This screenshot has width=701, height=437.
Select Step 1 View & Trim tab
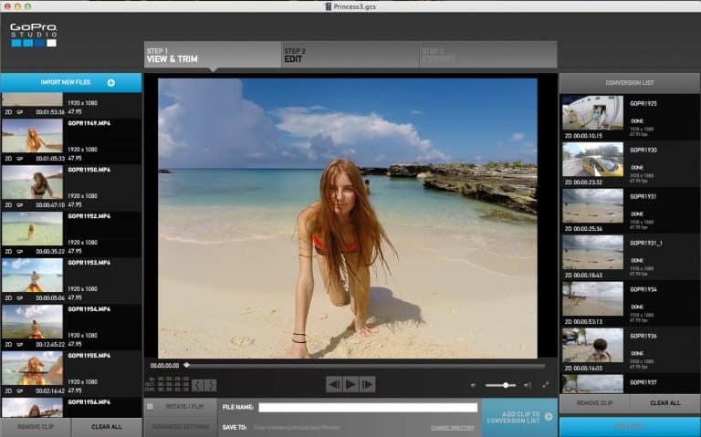click(x=212, y=56)
